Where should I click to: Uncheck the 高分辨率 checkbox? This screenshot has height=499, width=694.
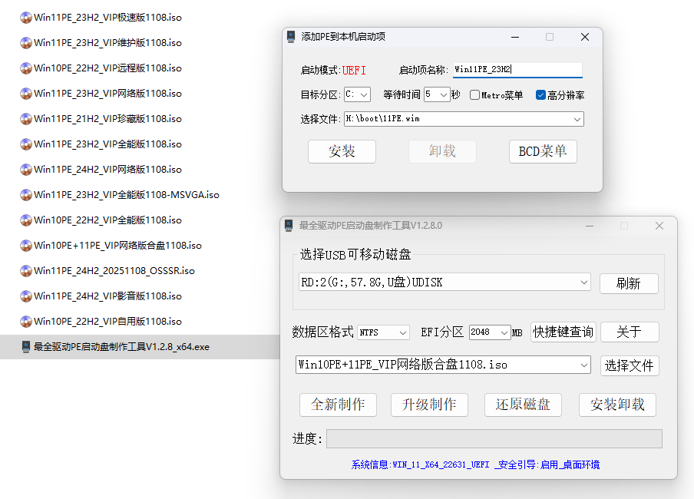(540, 95)
